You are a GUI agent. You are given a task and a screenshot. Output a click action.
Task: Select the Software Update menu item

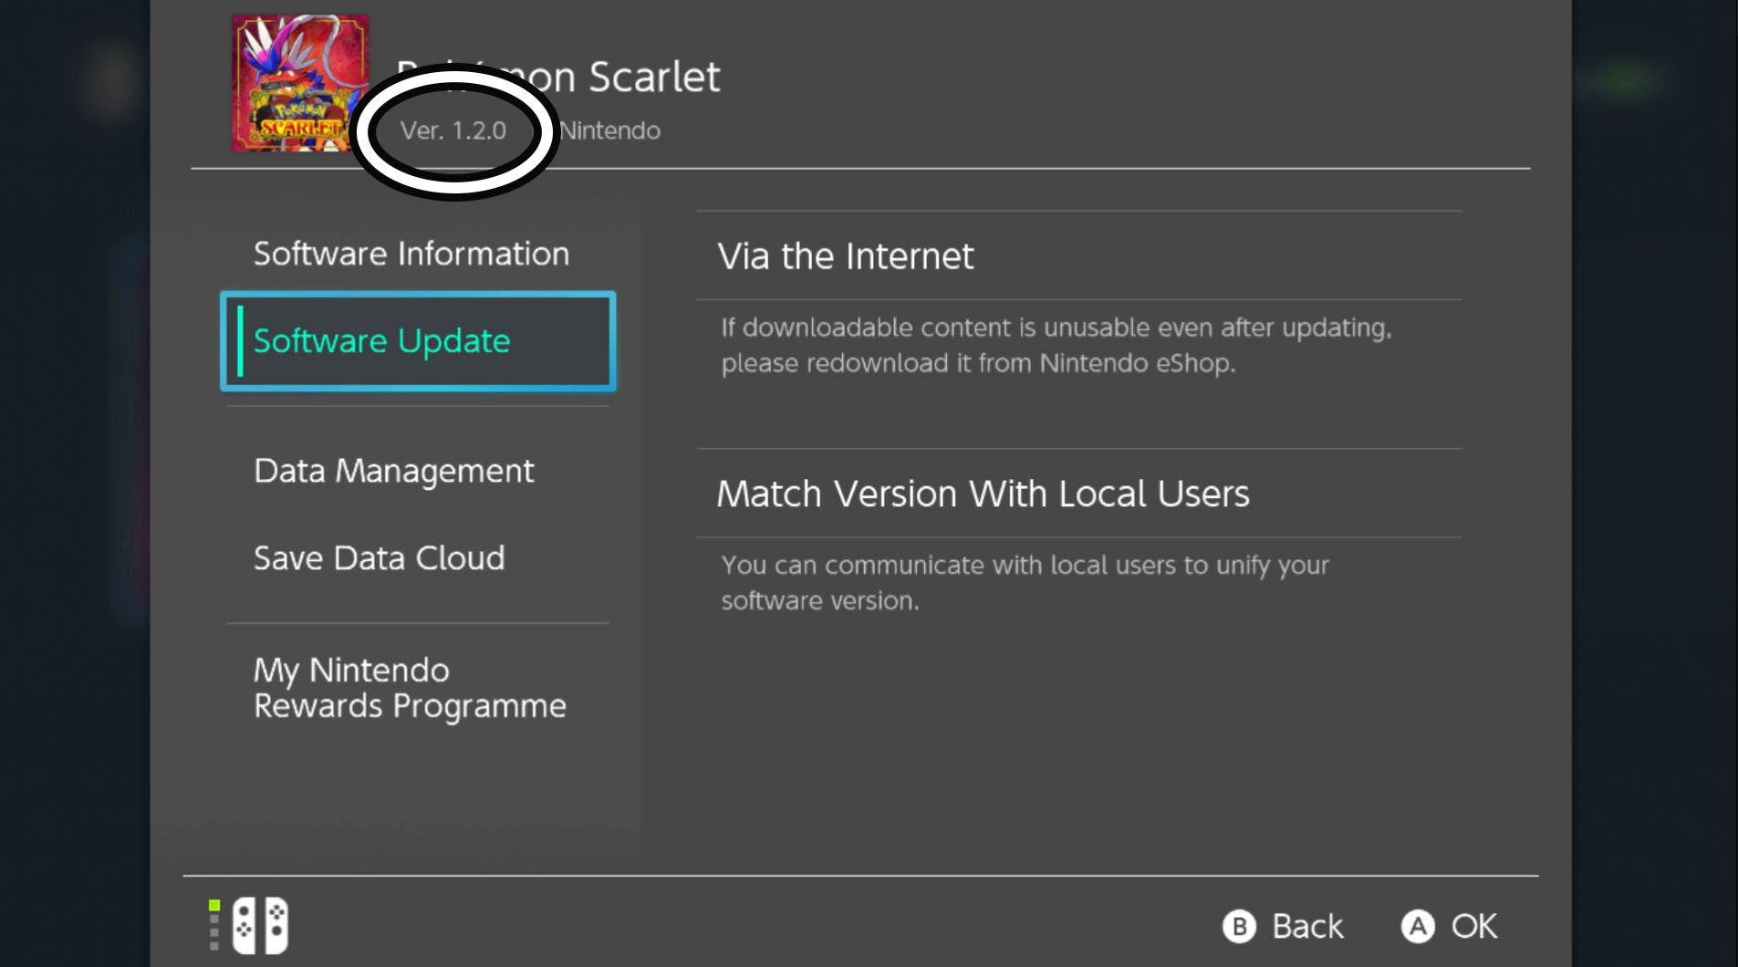pos(418,341)
